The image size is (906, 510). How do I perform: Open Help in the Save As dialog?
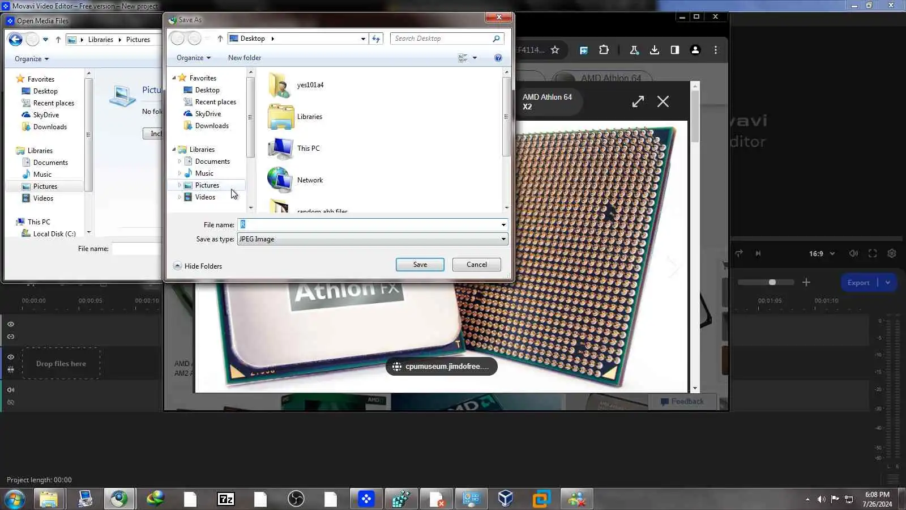tap(498, 58)
